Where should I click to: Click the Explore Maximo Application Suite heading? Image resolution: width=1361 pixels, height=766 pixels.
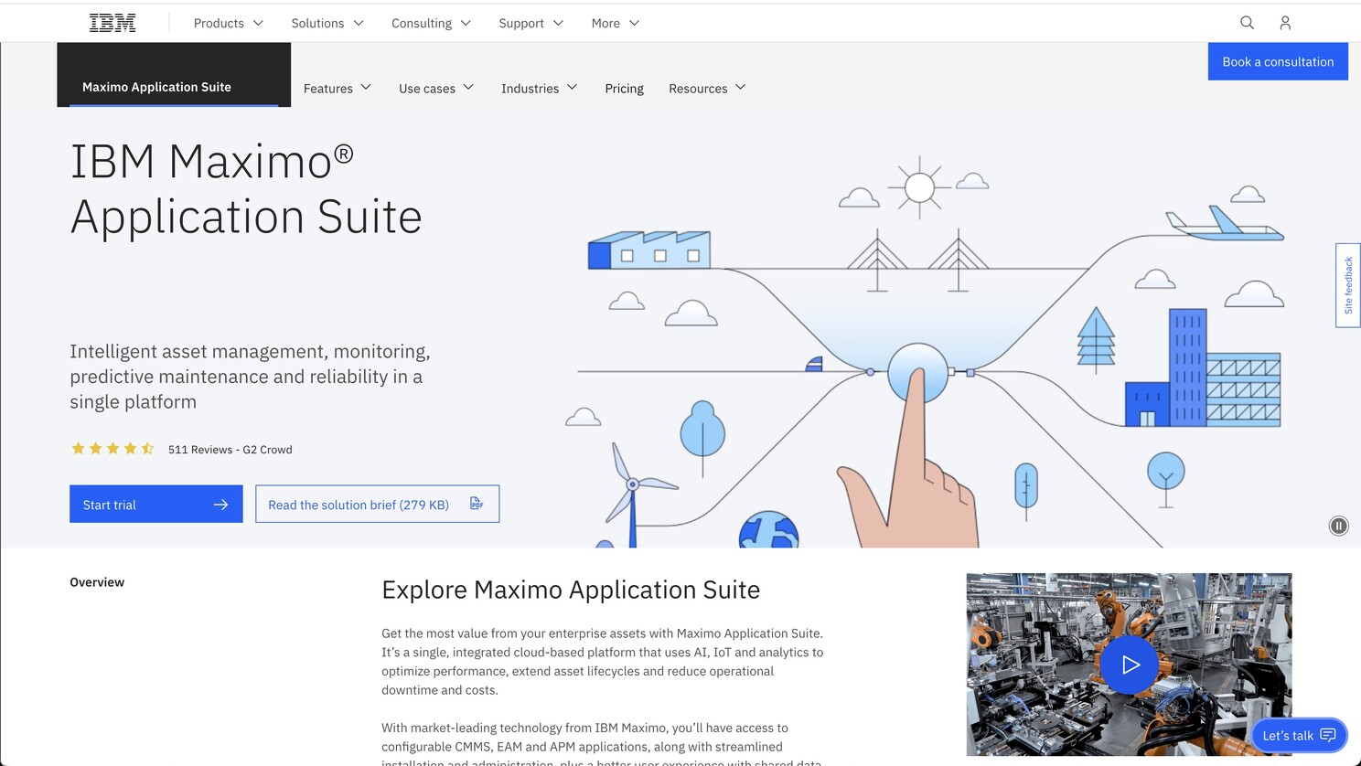pos(571,590)
